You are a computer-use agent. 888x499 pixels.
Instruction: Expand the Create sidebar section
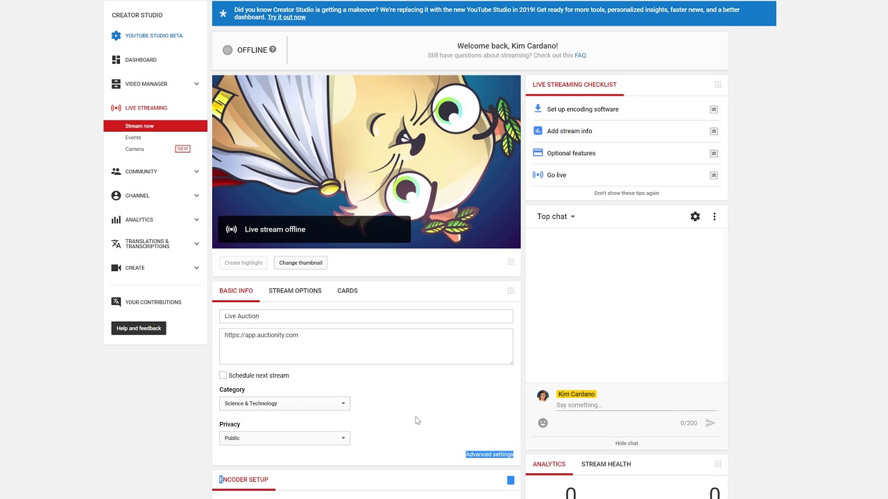coord(196,268)
